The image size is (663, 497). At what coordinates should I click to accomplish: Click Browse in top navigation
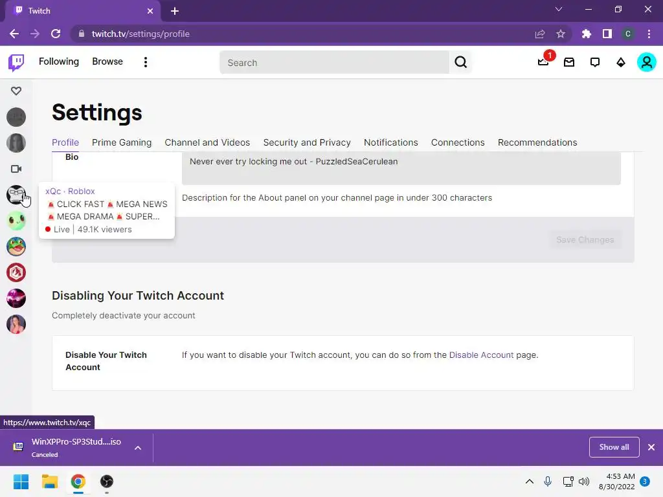click(x=107, y=61)
